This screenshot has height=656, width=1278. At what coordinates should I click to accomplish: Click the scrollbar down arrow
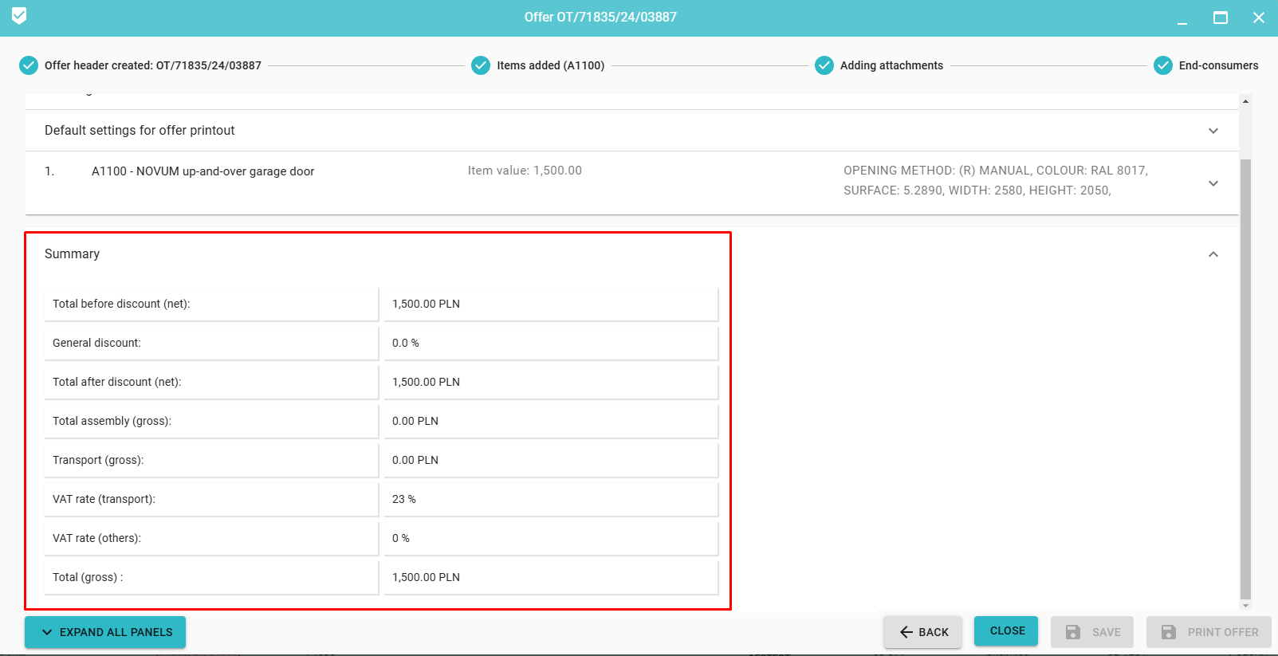click(1245, 606)
